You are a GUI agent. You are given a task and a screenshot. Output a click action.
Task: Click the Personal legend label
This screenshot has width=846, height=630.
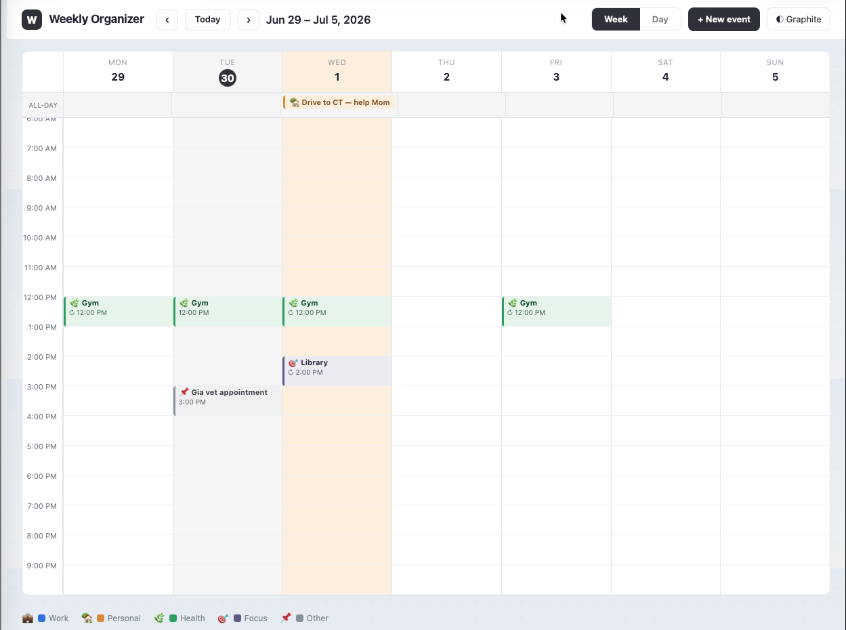[124, 618]
